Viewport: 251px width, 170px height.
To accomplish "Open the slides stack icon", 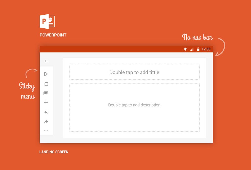I will click(46, 84).
